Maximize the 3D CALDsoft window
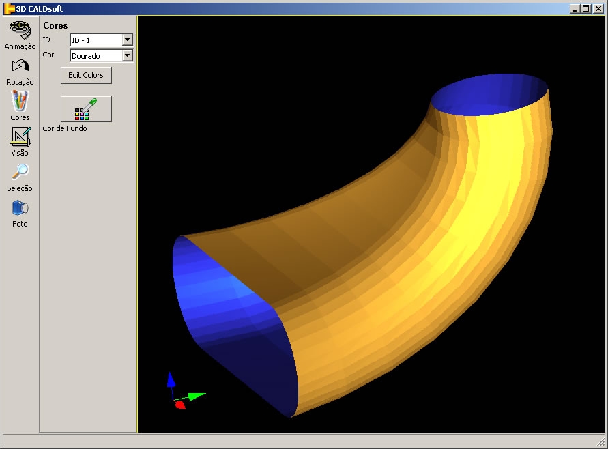This screenshot has height=449, width=608. 585,8
